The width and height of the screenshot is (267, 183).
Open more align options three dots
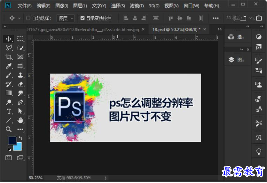pos(216,18)
